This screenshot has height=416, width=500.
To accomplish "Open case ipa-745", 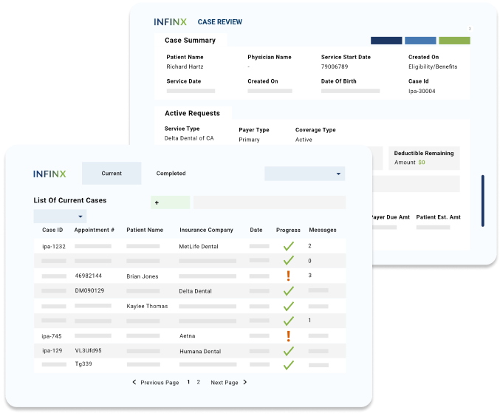I will tap(52, 336).
